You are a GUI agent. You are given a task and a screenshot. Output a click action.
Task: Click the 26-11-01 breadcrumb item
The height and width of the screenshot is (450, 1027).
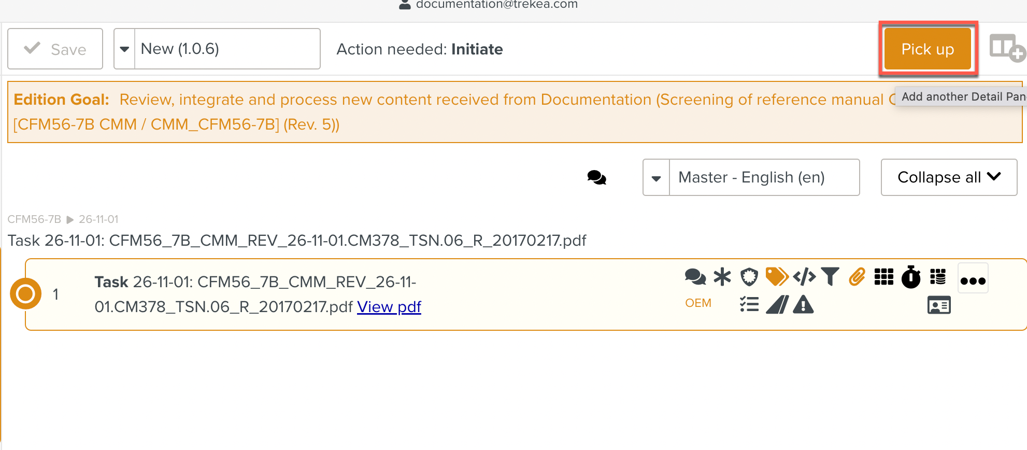pos(98,219)
